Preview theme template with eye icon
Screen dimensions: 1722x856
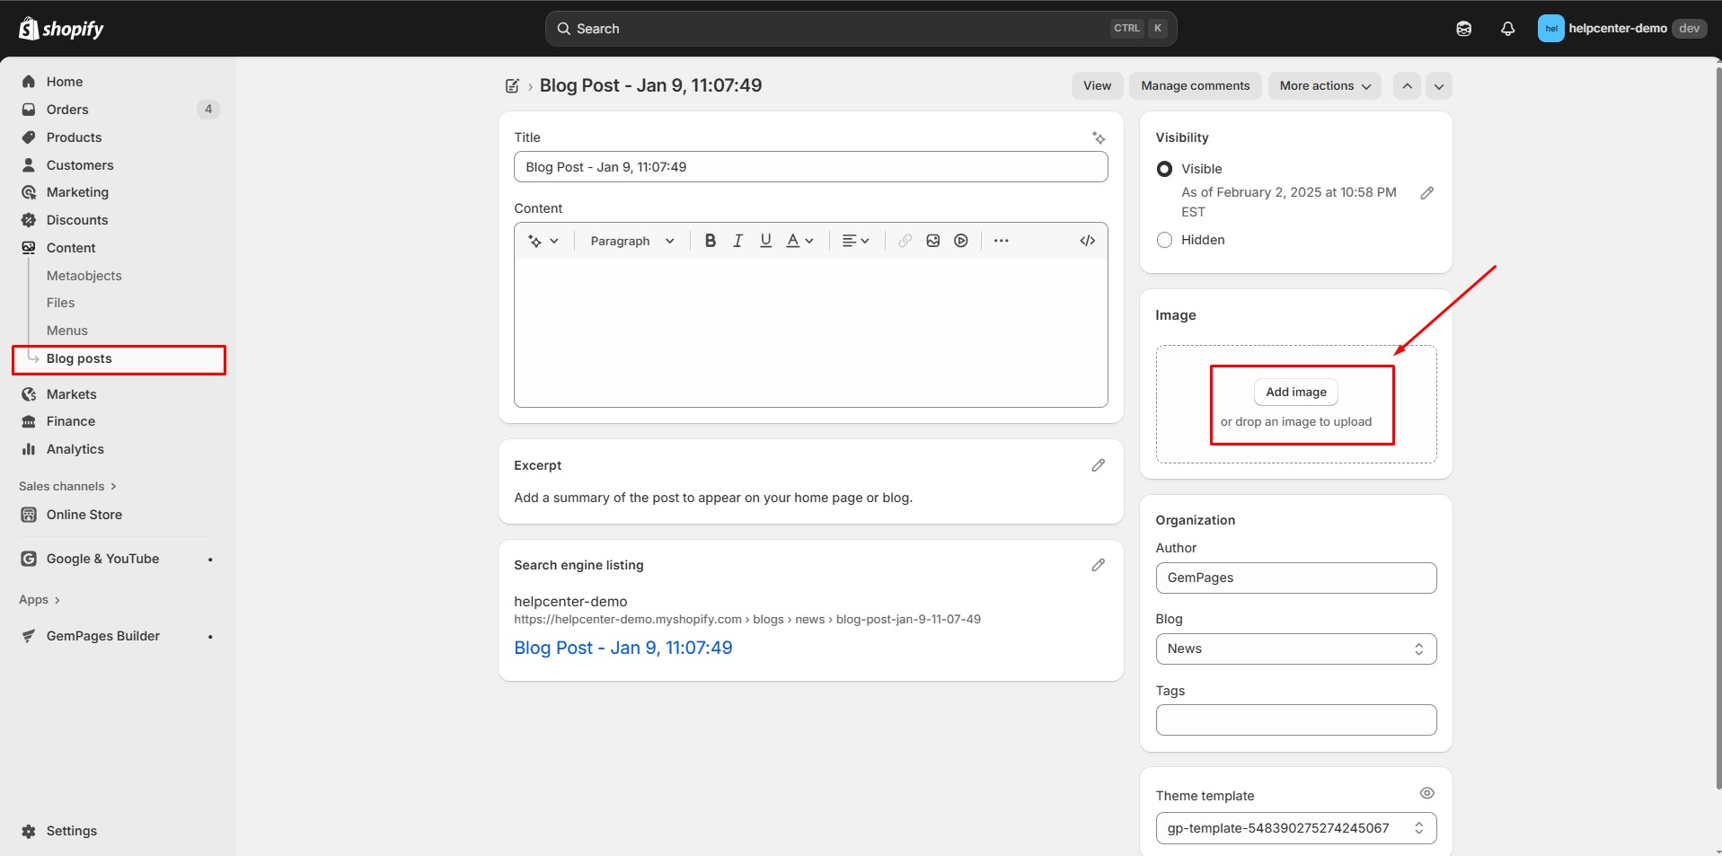pyautogui.click(x=1426, y=793)
